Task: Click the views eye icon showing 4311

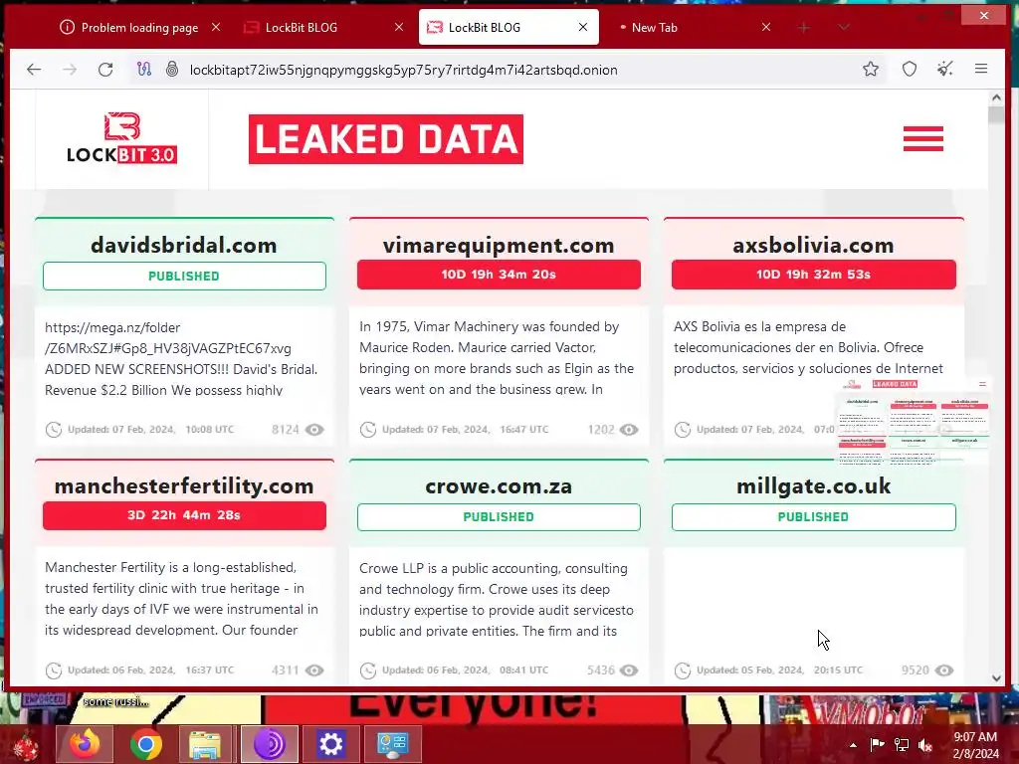Action: pos(314,670)
